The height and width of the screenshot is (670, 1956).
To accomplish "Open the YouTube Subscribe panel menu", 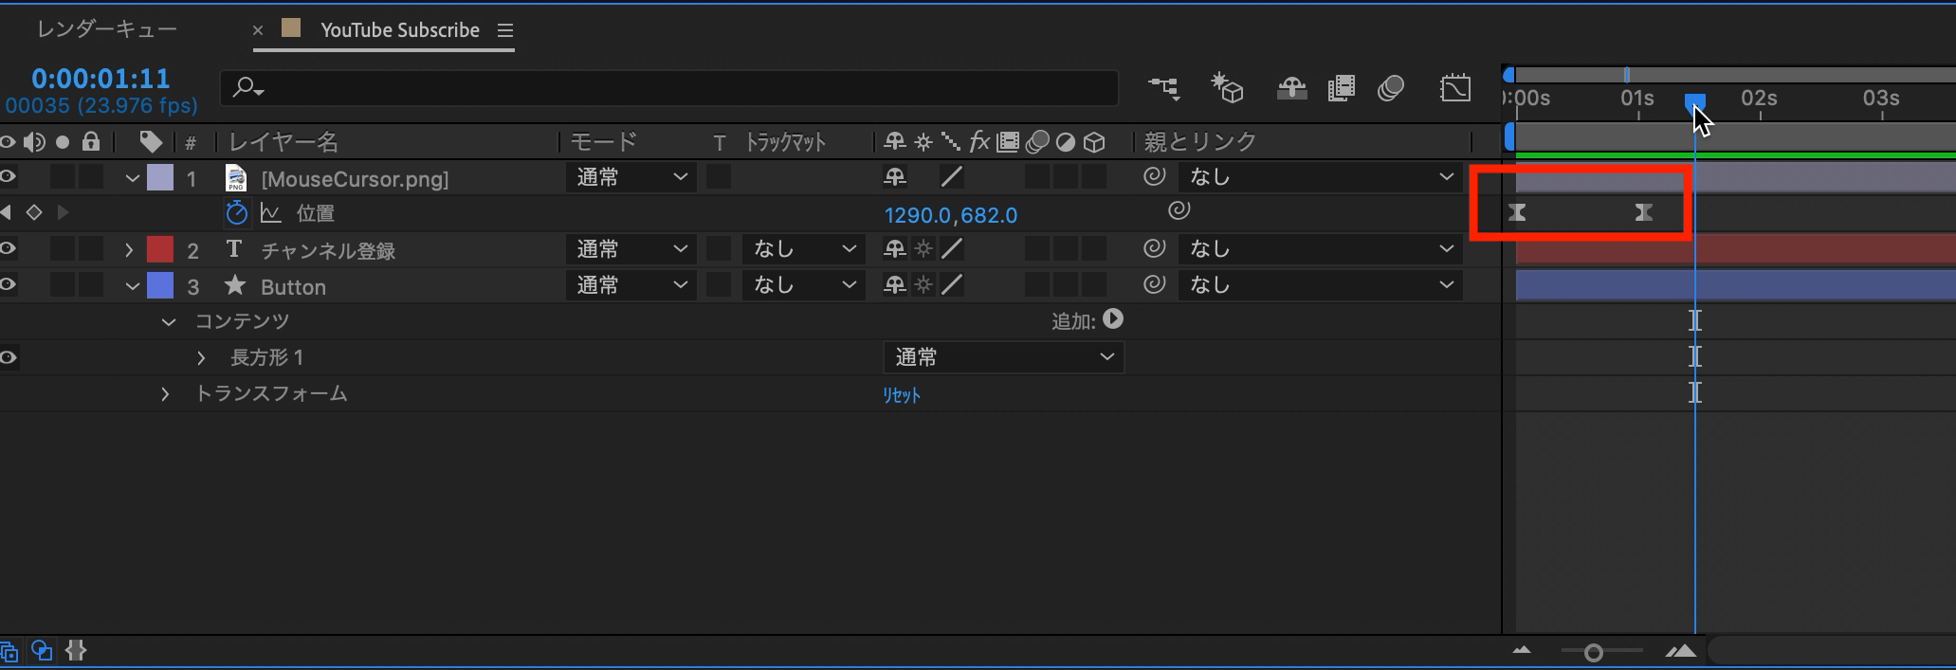I will pos(505,30).
